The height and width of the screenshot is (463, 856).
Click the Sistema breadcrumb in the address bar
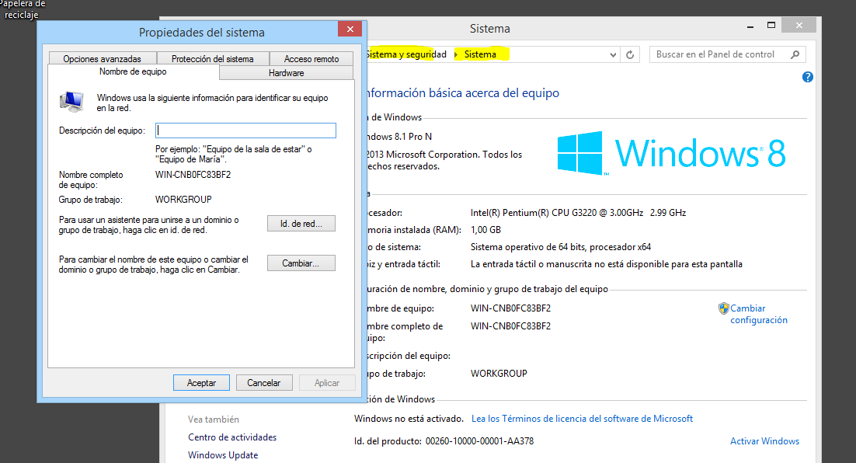point(480,54)
